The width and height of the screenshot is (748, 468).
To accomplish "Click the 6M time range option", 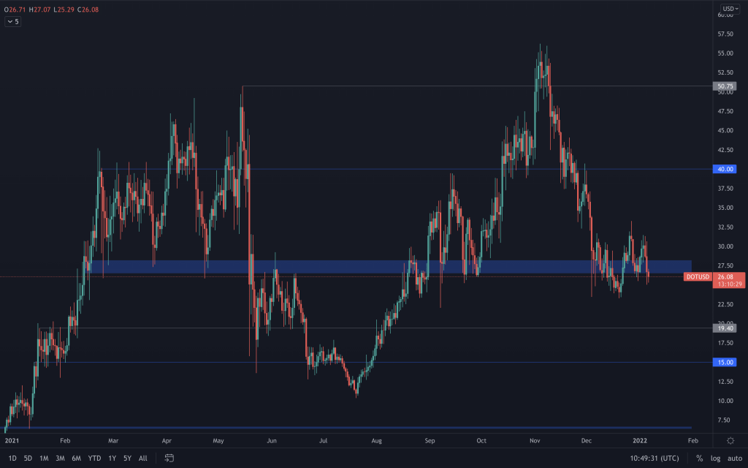I will click(76, 458).
